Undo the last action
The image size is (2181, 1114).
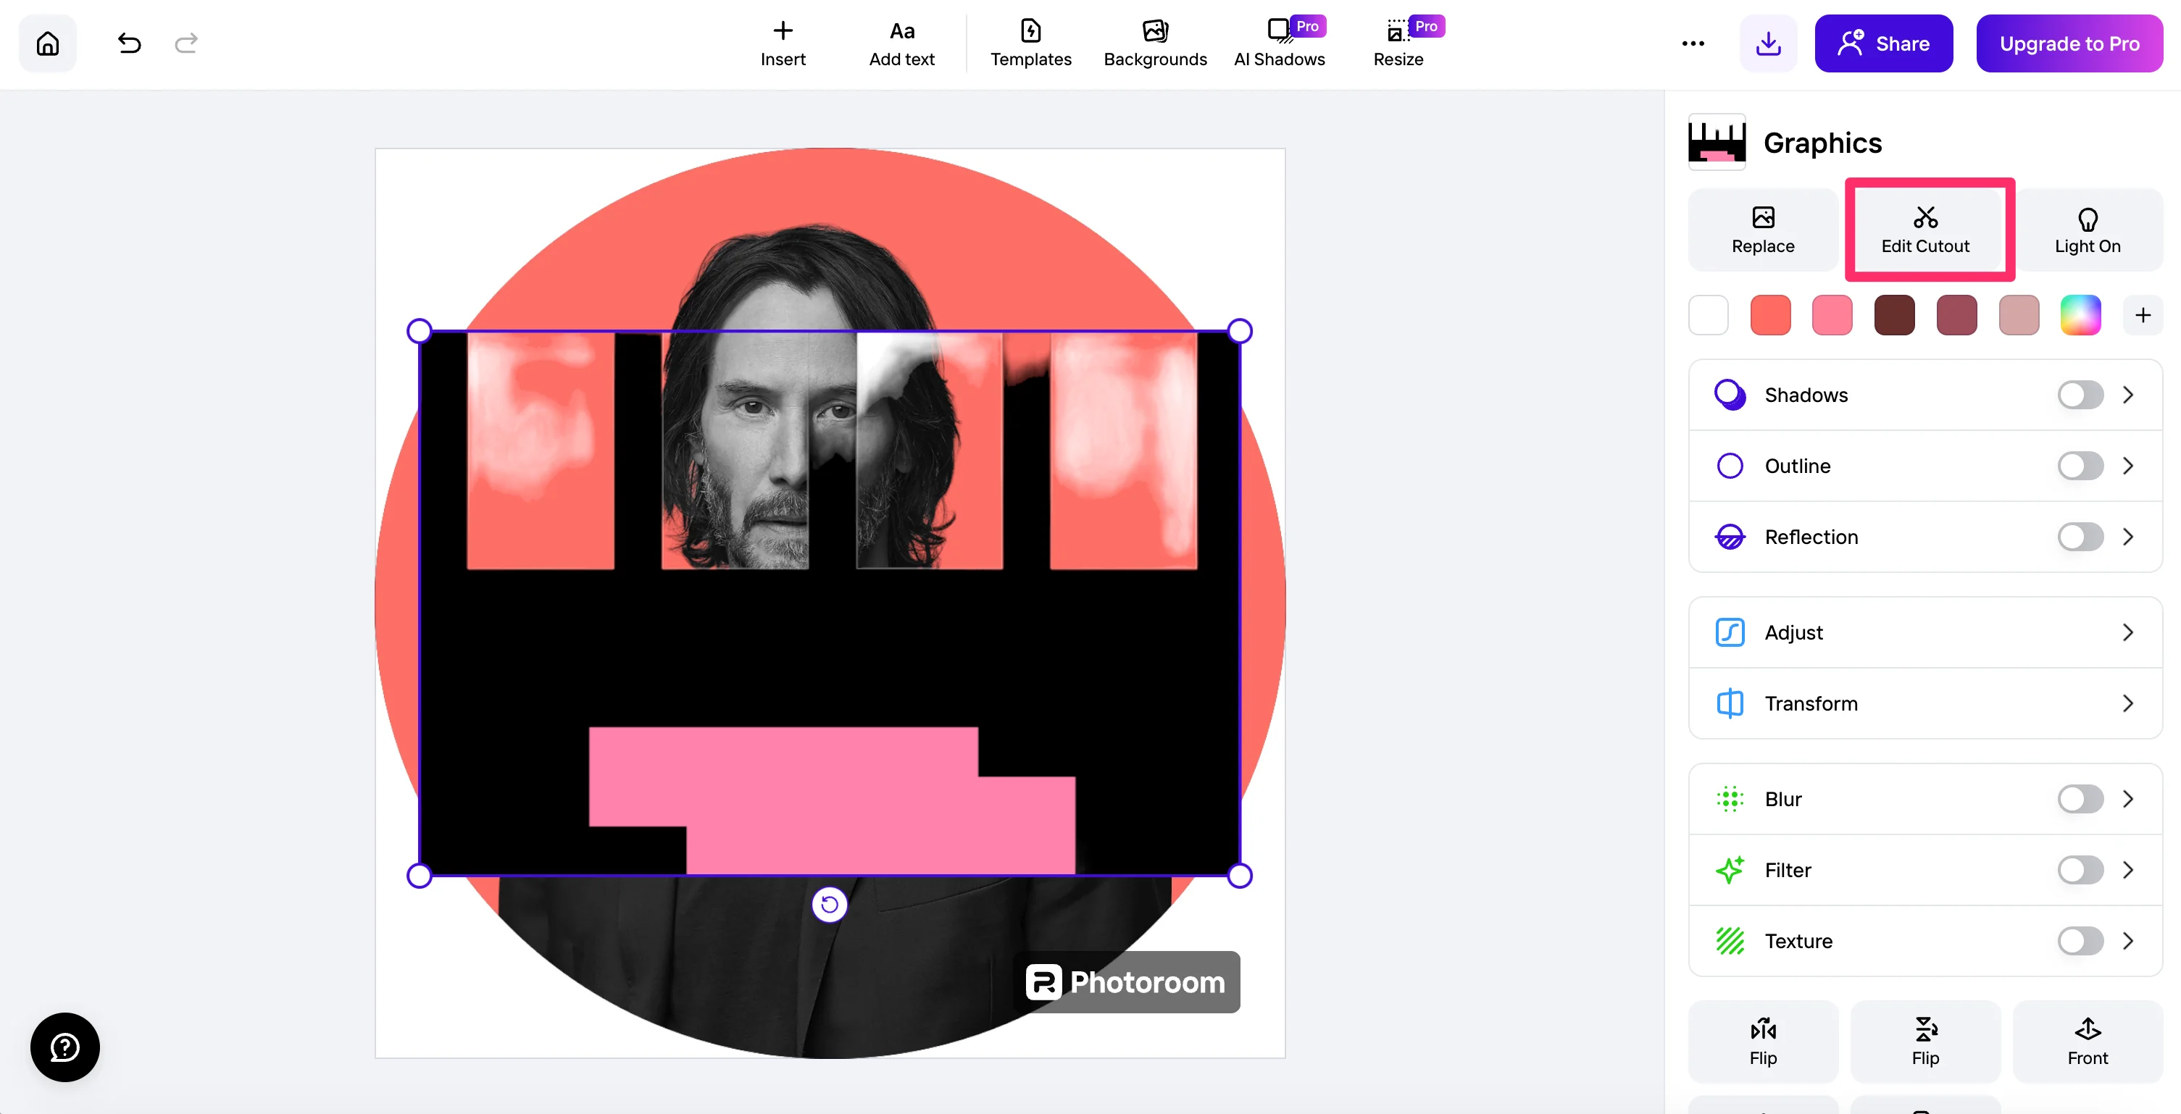(129, 43)
